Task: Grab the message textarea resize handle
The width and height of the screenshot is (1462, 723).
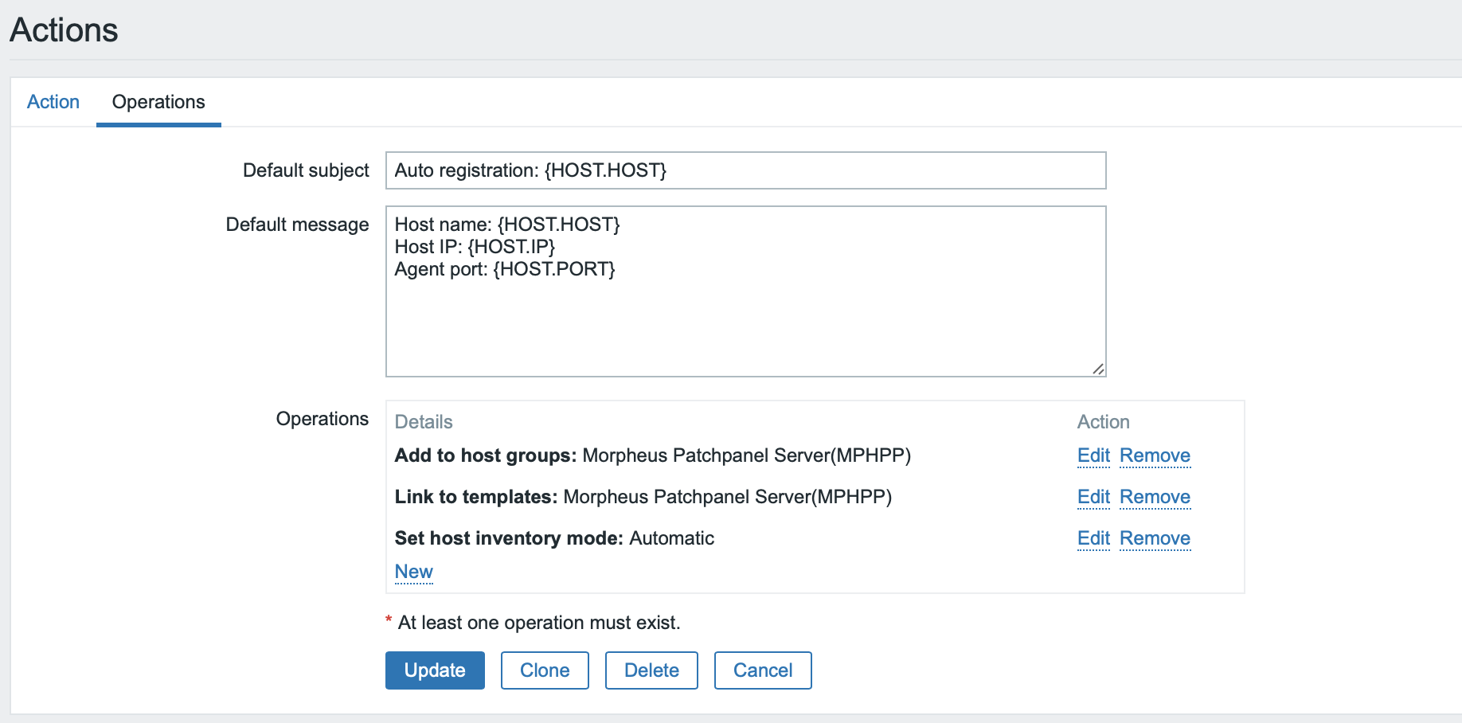Action: (1098, 369)
